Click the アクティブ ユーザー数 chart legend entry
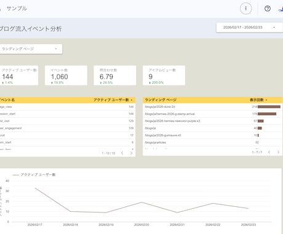283x234 pixels. (34, 175)
